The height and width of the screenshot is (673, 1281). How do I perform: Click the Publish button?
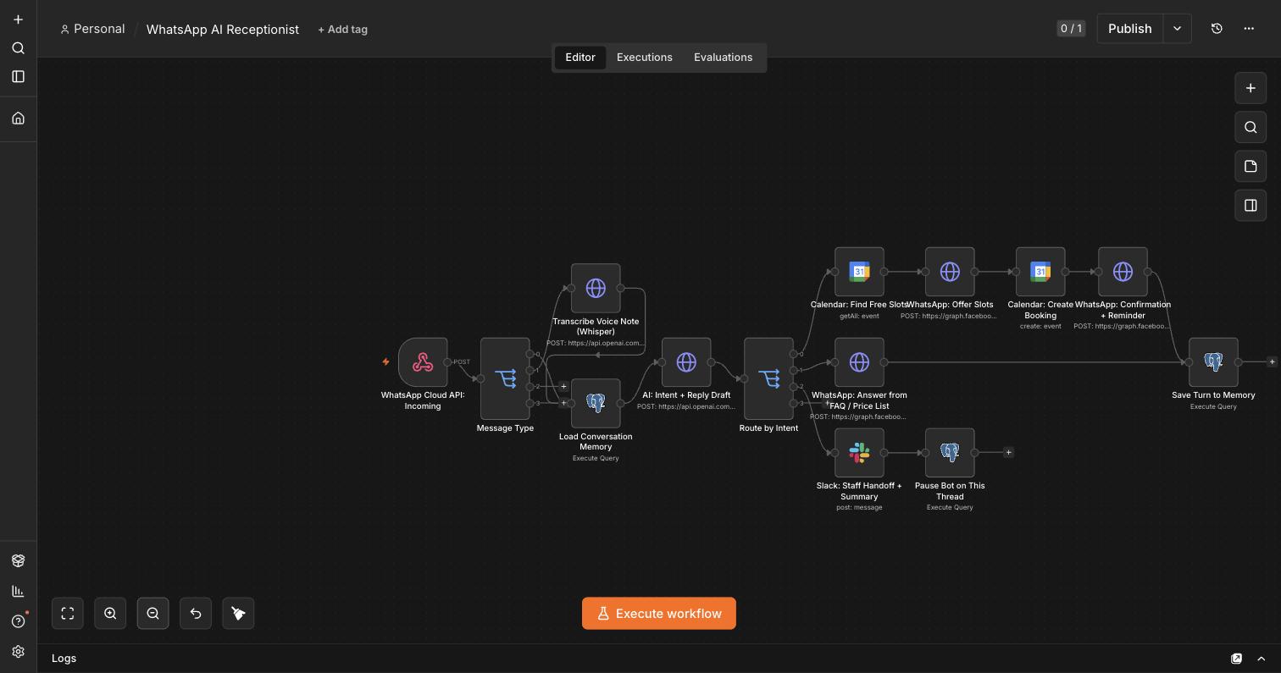[x=1130, y=28]
